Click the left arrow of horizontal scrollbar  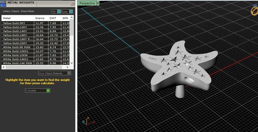4,67
